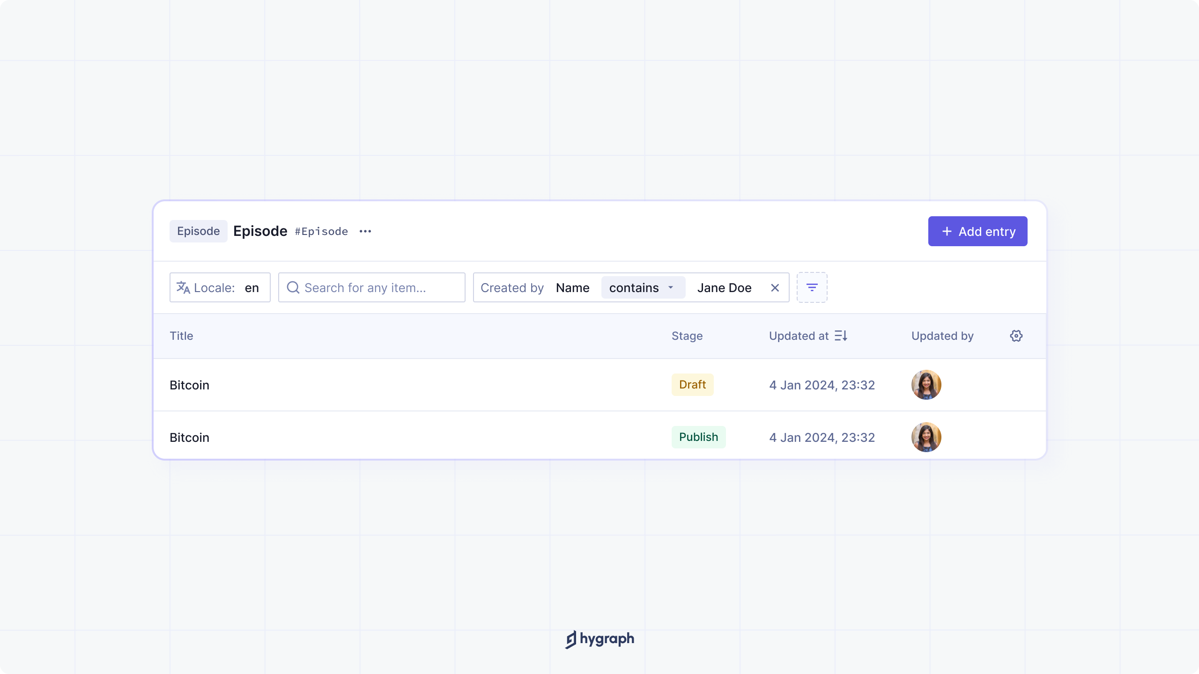Remove the Jane Doe filter with X

click(775, 288)
